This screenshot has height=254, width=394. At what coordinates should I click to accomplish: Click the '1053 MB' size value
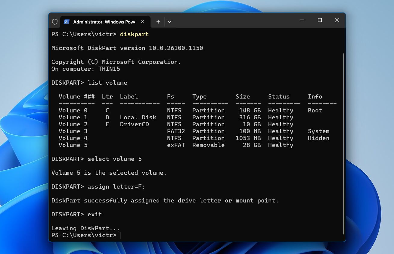(248, 138)
